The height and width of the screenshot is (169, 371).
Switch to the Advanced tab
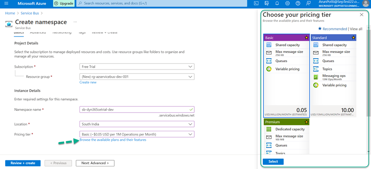tap(38, 33)
